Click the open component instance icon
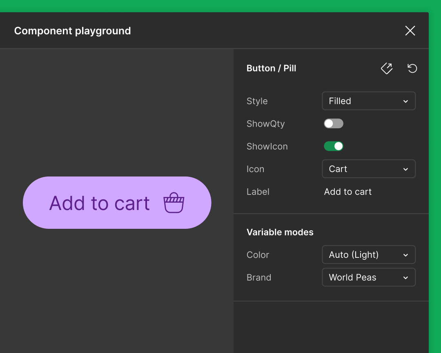This screenshot has height=353, width=441. [386, 68]
